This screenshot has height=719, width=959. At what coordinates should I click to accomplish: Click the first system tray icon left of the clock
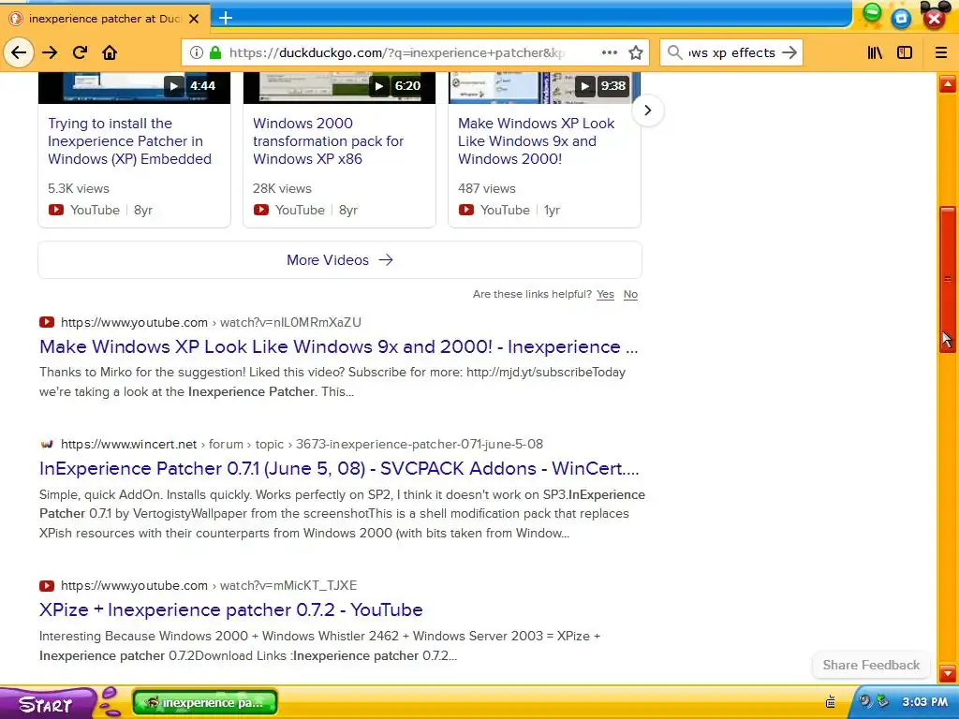(864, 700)
